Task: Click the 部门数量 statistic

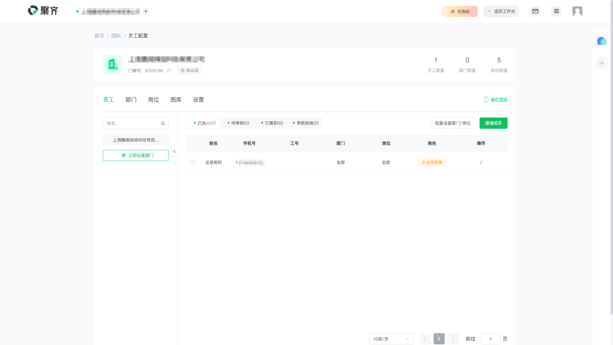Action: pyautogui.click(x=467, y=65)
